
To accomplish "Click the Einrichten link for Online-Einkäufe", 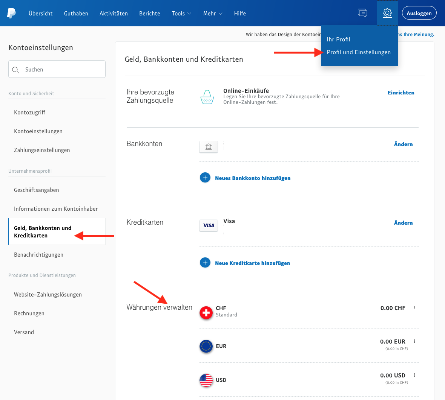I will click(x=401, y=92).
